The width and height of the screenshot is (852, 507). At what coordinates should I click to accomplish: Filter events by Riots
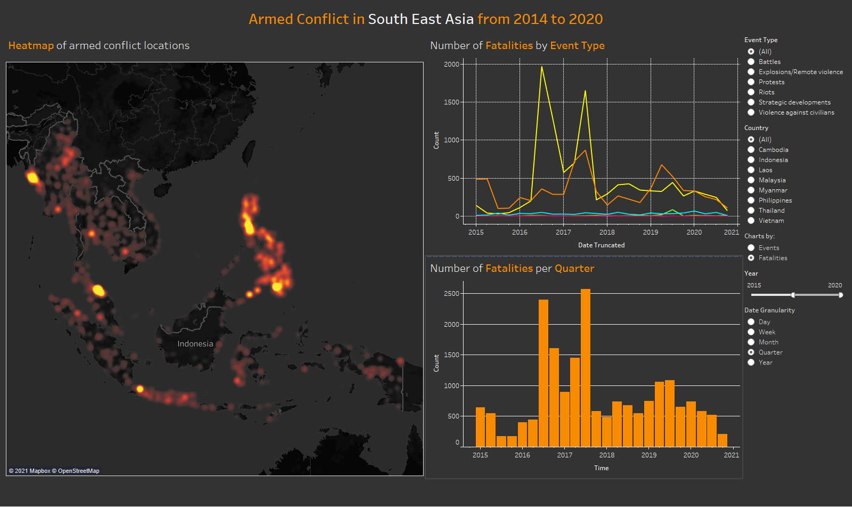pos(751,92)
